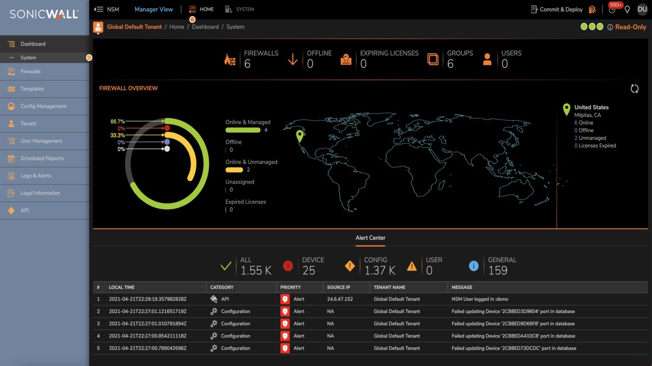Filter alerts by ALL checkmark icon
The image size is (652, 366).
pos(226,266)
